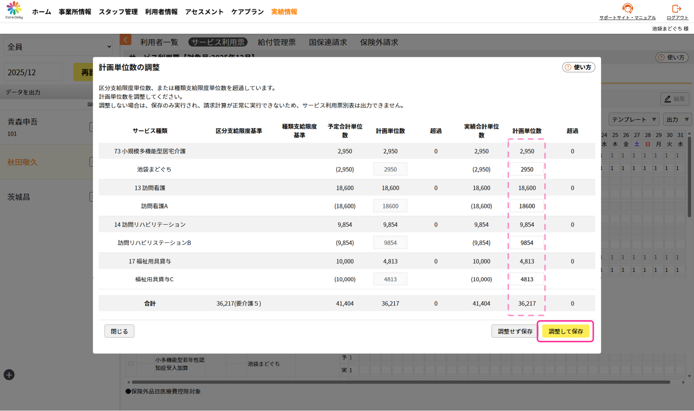Select user 青森申吾 in the list
This screenshot has width=694, height=411.
(x=22, y=122)
